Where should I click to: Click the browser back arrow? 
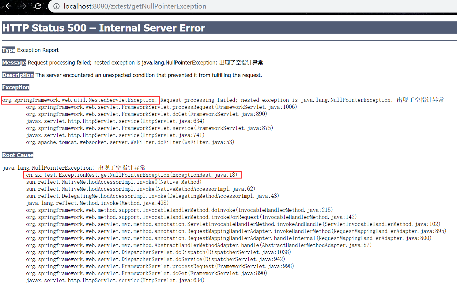[9, 6]
